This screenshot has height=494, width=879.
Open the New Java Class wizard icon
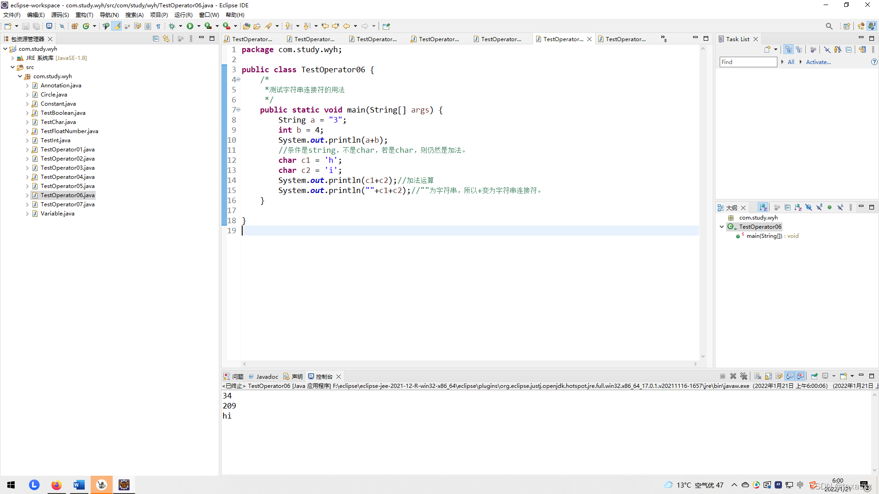pos(86,26)
